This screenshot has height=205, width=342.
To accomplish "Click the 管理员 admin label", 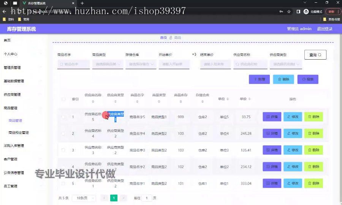I will [299, 29].
